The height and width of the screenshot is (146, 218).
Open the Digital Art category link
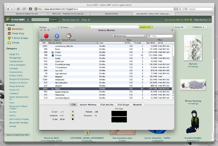[14, 54]
